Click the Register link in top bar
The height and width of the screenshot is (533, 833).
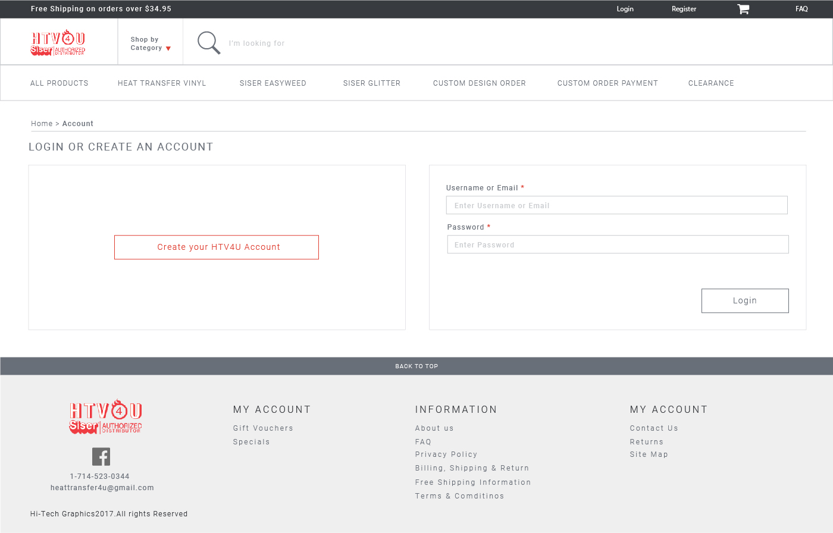coord(684,9)
